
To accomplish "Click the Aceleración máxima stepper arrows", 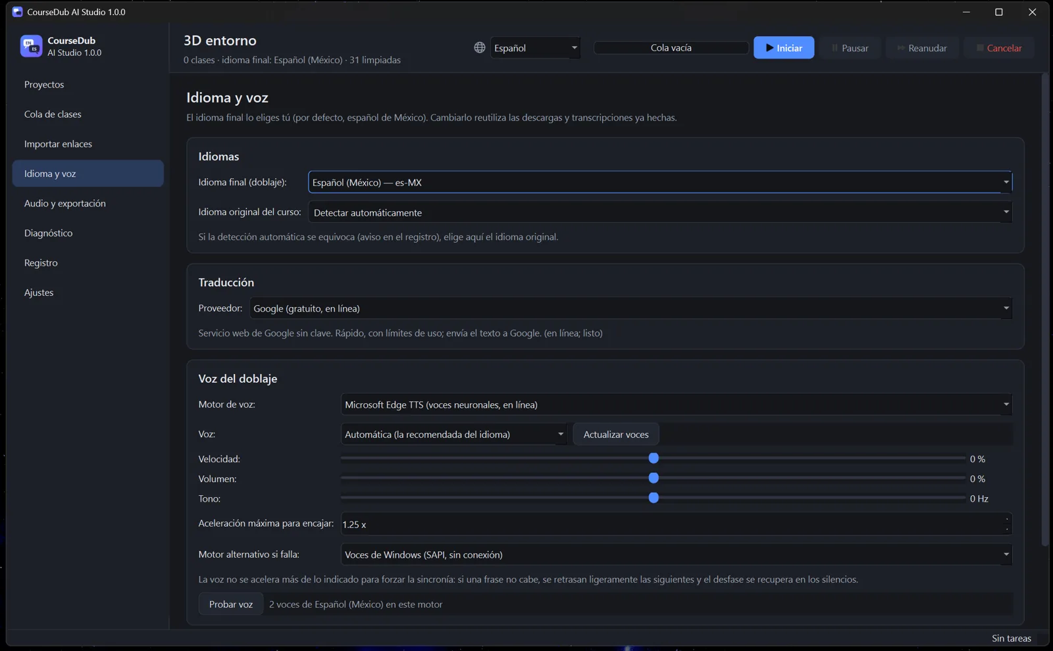I will (x=1007, y=524).
